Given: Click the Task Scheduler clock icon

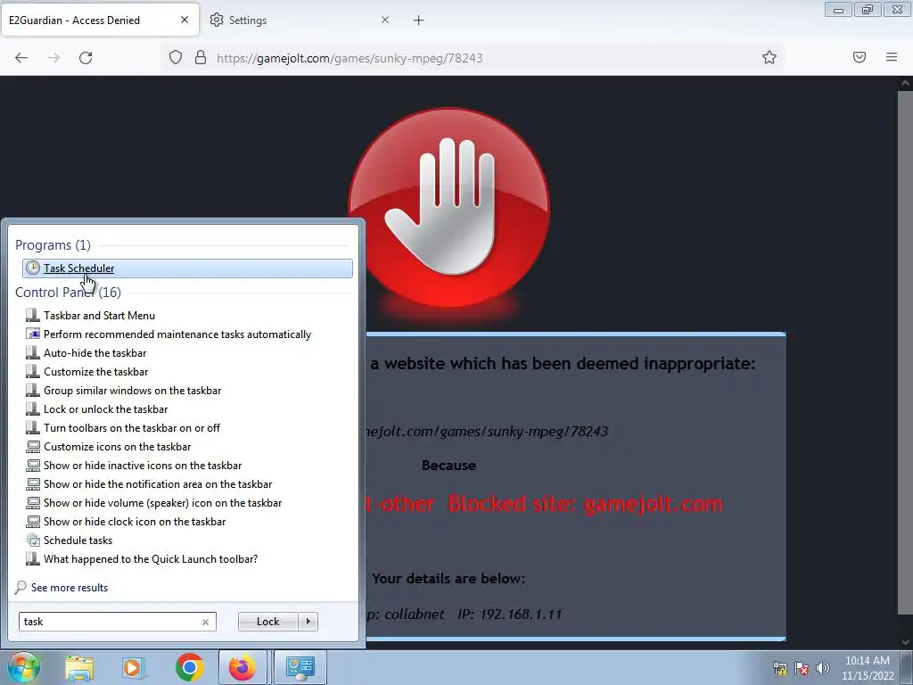Looking at the screenshot, I should coord(33,268).
